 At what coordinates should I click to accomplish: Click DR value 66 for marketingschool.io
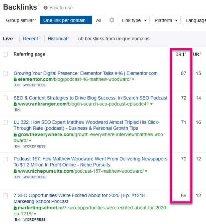(184, 195)
